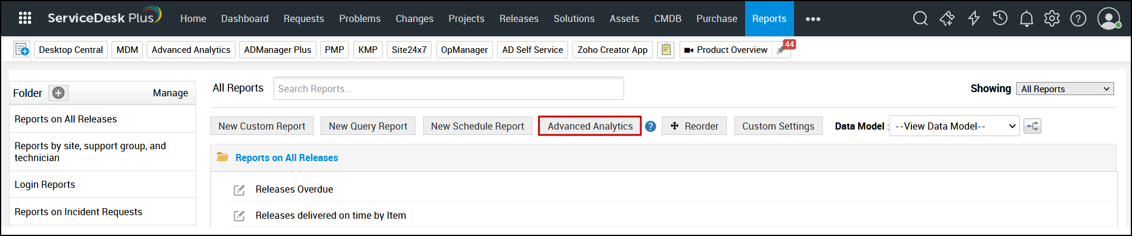Open the apps grid launcher icon
The image size is (1132, 236).
click(25, 18)
